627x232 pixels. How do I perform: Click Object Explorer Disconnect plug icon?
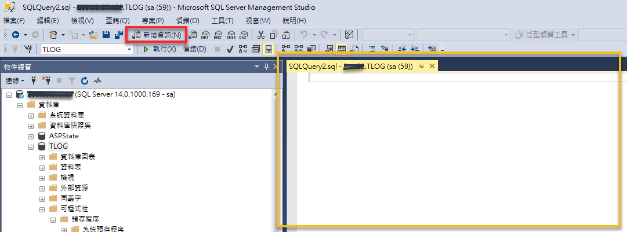46,80
